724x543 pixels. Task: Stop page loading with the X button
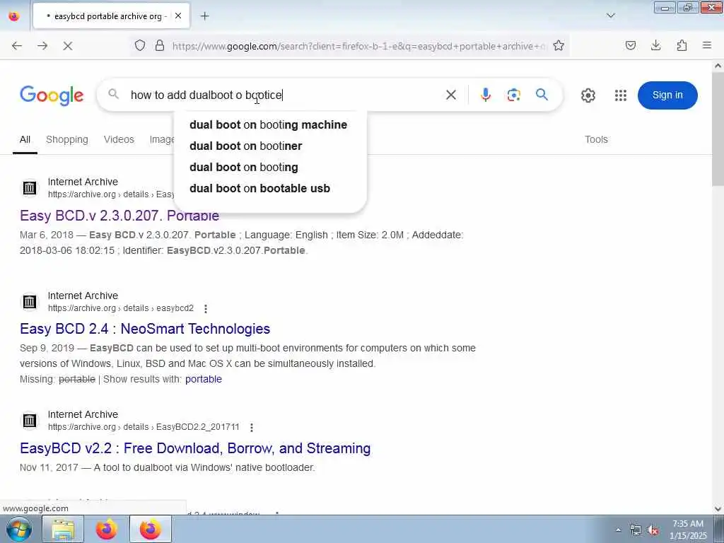coord(67,46)
